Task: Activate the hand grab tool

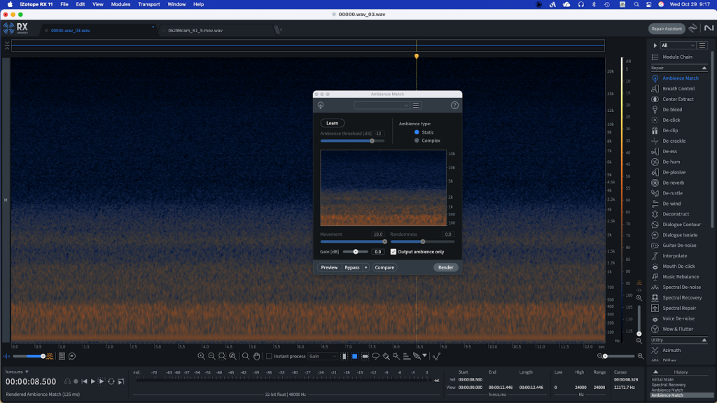Action: click(x=256, y=356)
